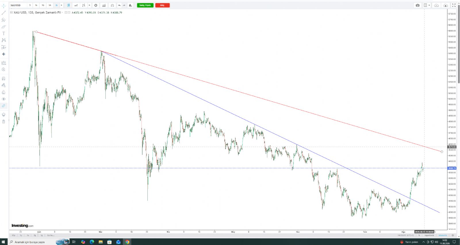
Task: Toggle the percent scale option
Action: point(419,235)
